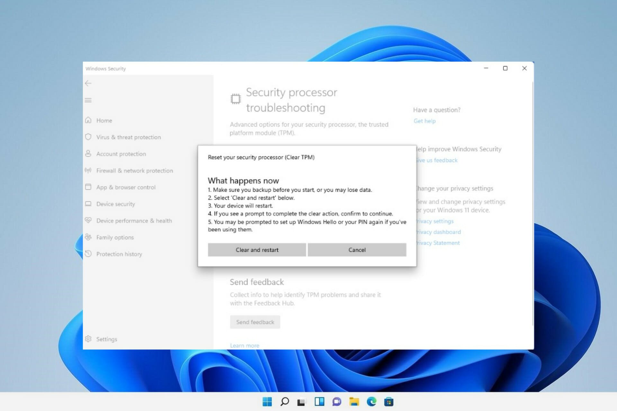Open Microsoft Store from taskbar
617x411 pixels.
pos(389,402)
